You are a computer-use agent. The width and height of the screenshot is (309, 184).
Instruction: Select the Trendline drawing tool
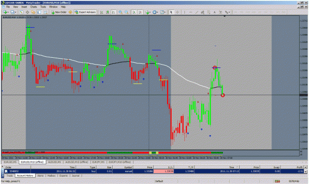pos(196,12)
